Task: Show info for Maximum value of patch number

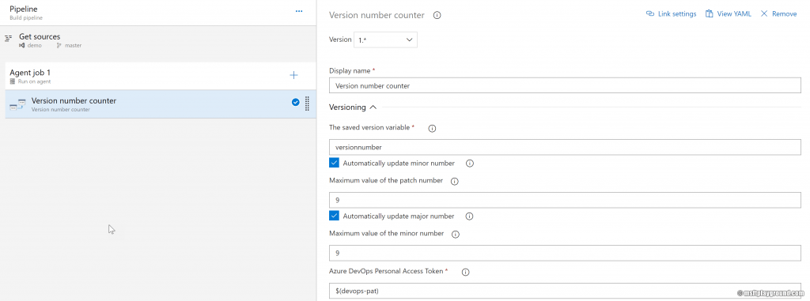Action: point(455,182)
